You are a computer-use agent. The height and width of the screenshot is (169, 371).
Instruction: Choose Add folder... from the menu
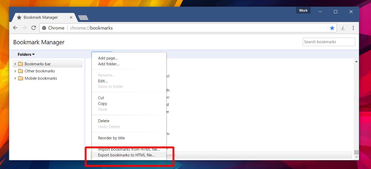pos(109,64)
